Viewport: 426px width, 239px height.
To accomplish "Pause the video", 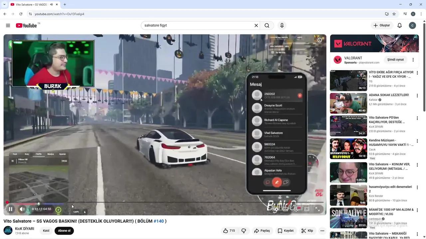I will click(11, 209).
